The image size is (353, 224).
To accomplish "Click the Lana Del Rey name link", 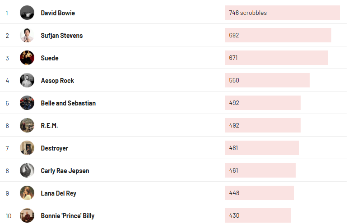I will coord(58,193).
